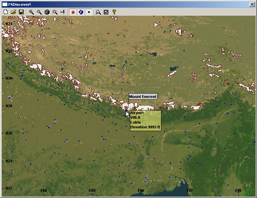Select the red zoom-area magnifier tool
This screenshot has width=257, height=198.
coord(55,12)
